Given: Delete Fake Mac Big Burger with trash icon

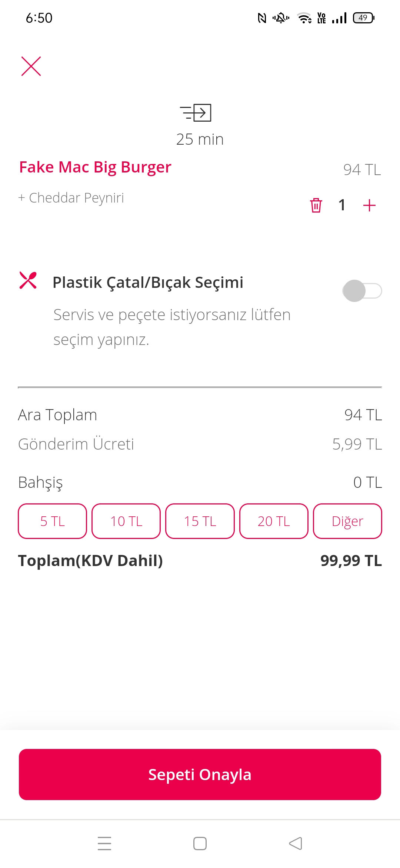Looking at the screenshot, I should tap(316, 205).
